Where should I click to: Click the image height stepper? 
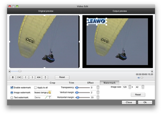[x=143, y=87]
